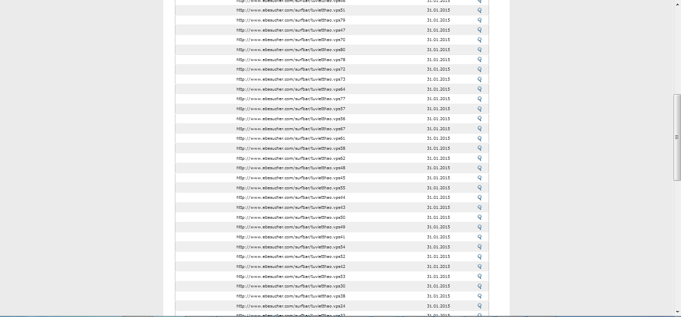Select the magnifier icon in the vps70 row
The height and width of the screenshot is (317, 681).
coord(480,40)
